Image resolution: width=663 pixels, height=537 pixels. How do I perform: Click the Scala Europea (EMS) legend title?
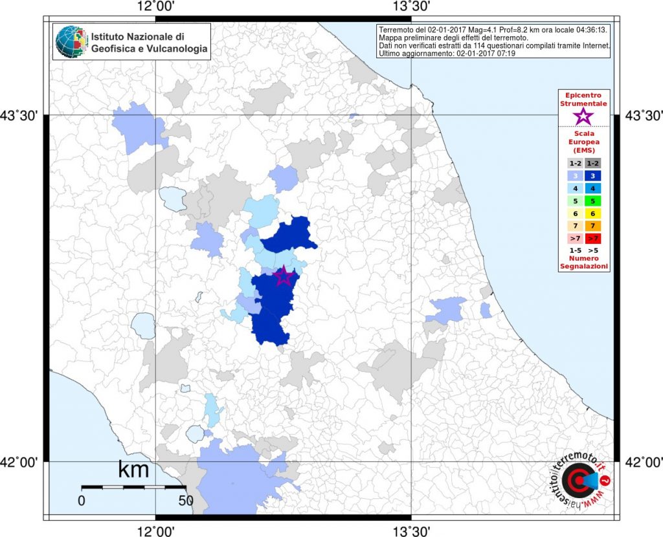(583, 141)
